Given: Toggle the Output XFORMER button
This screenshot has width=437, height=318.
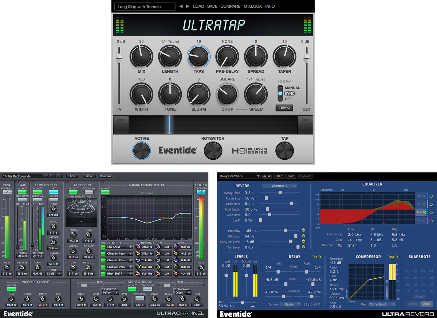Looking at the screenshot, I should [x=201, y=192].
